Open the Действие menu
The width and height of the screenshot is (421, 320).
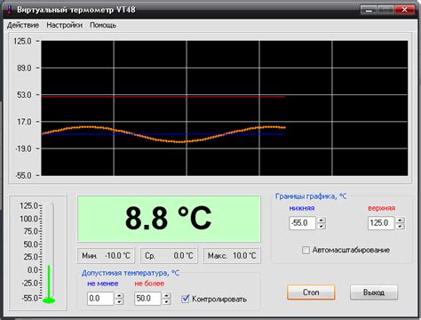click(x=23, y=25)
